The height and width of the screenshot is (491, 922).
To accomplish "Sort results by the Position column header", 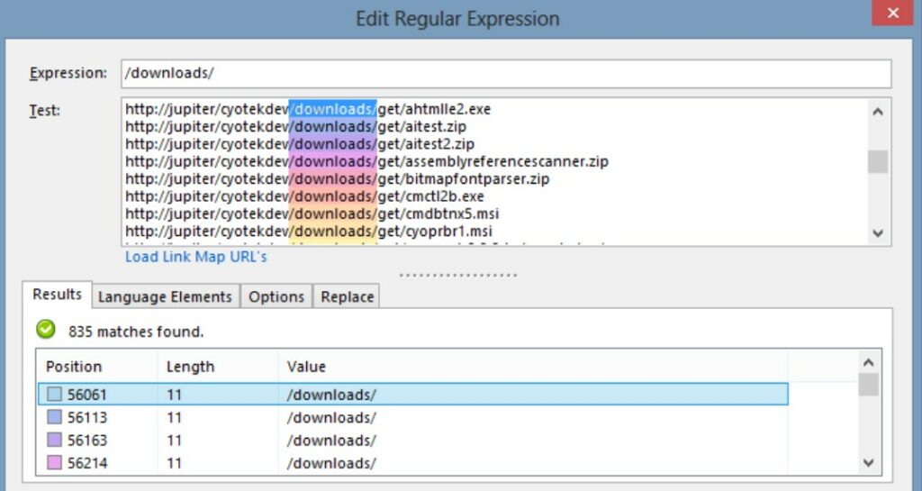I will pos(74,367).
